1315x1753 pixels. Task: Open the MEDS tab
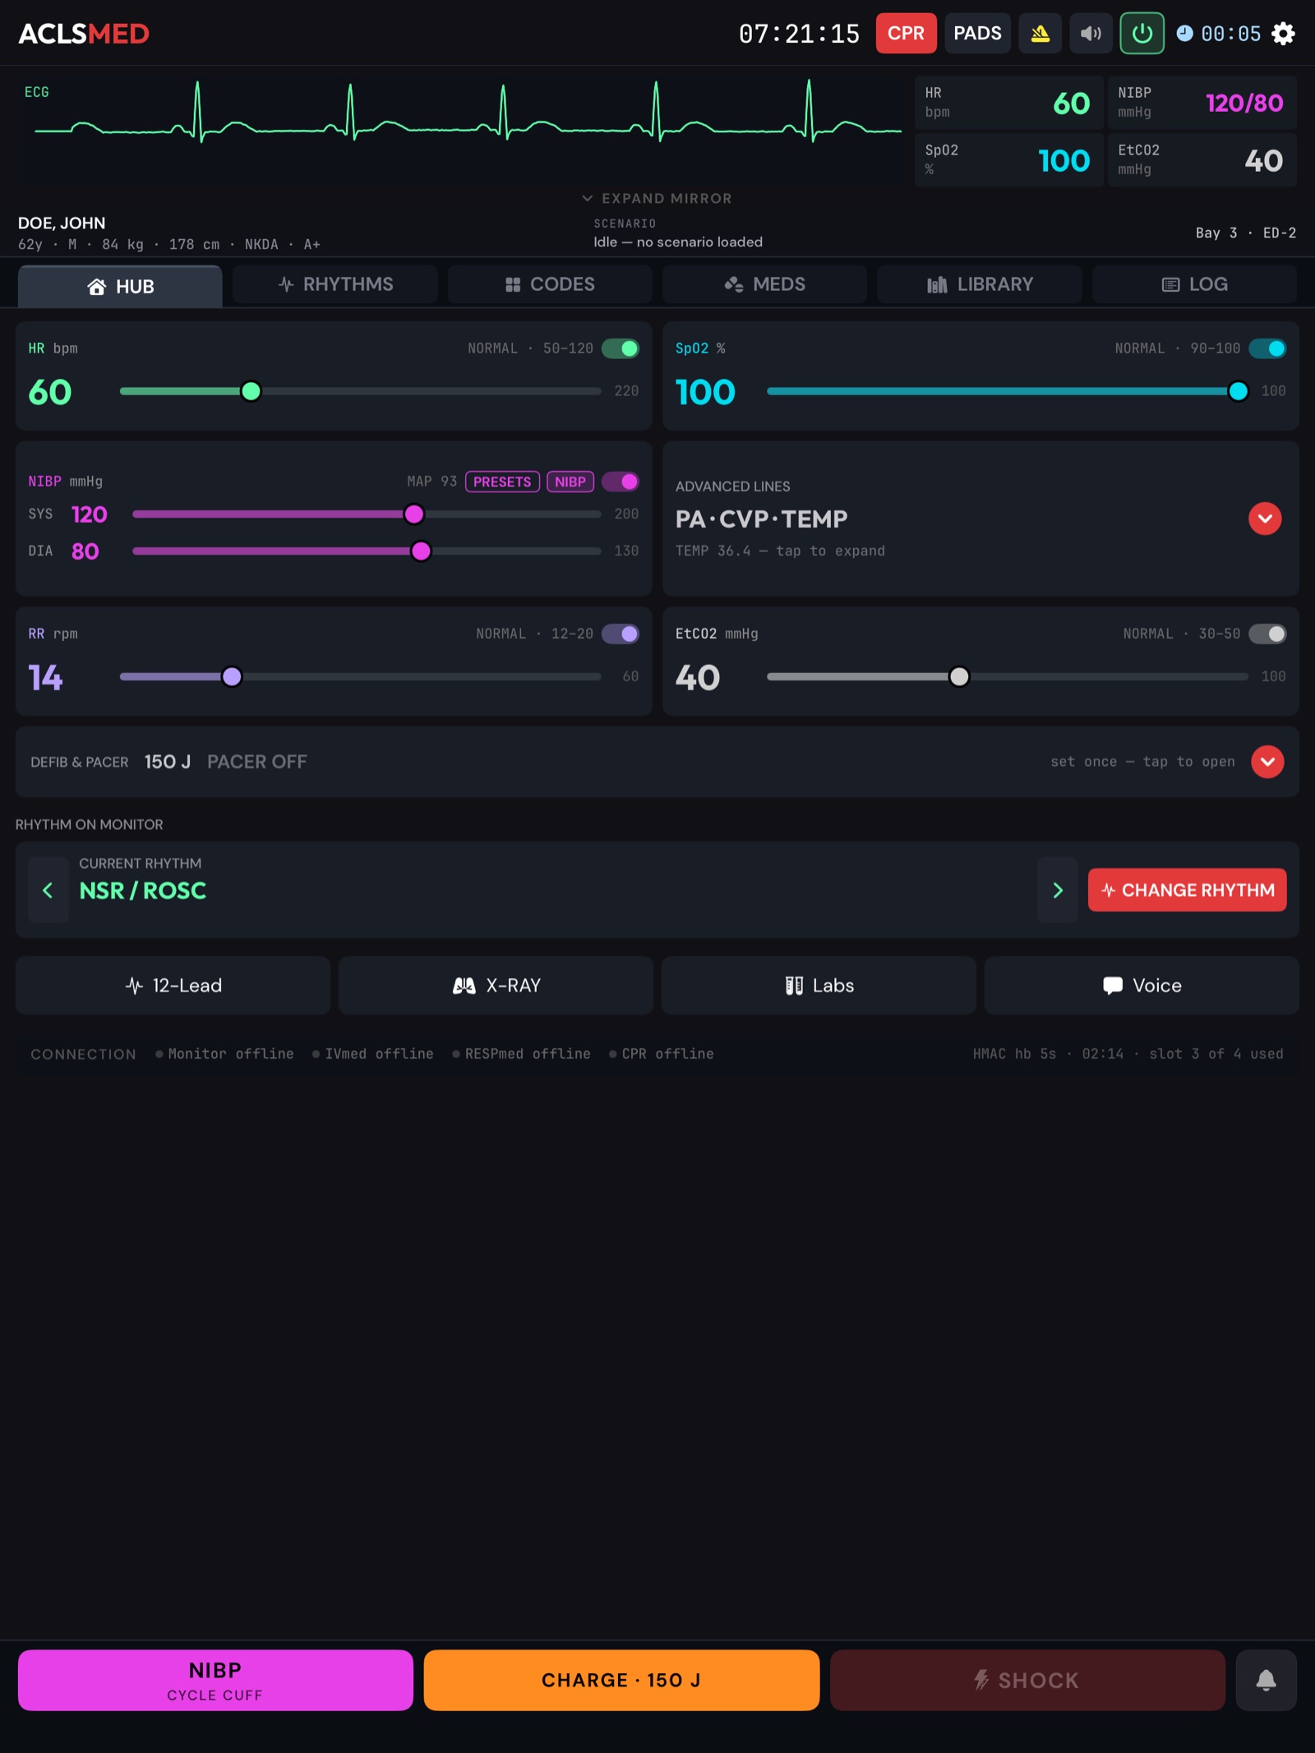(764, 284)
